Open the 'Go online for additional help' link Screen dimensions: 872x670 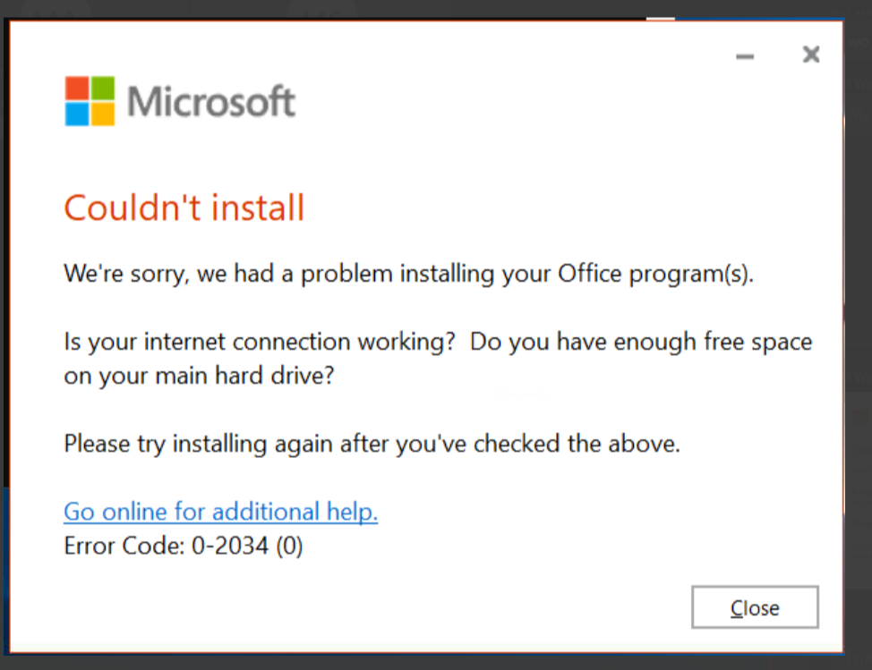click(220, 511)
